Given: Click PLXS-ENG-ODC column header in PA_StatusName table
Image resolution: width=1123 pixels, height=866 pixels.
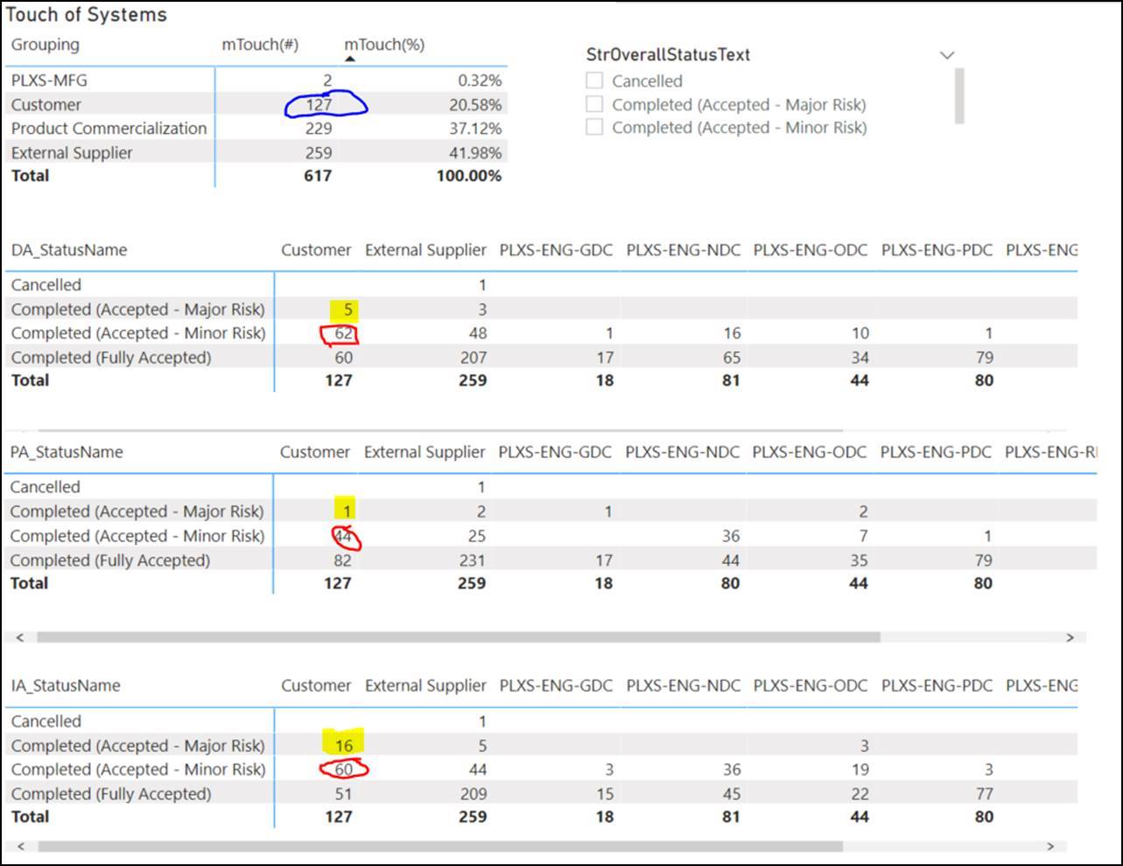Looking at the screenshot, I should tap(809, 452).
